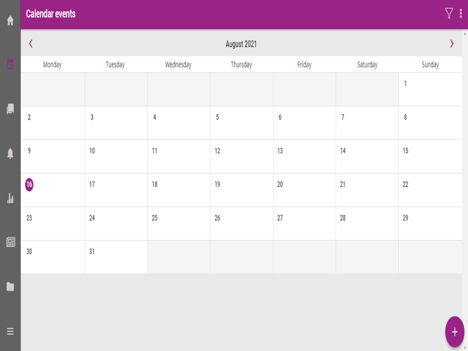The width and height of the screenshot is (468, 351).
Task: Click the Calendar events page title
Action: [51, 14]
